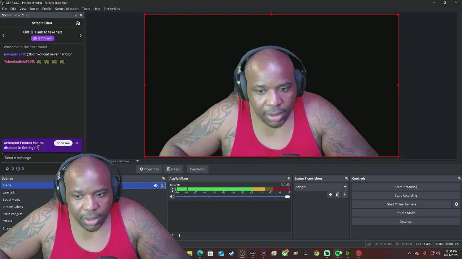Click Start Streaming

point(406,187)
